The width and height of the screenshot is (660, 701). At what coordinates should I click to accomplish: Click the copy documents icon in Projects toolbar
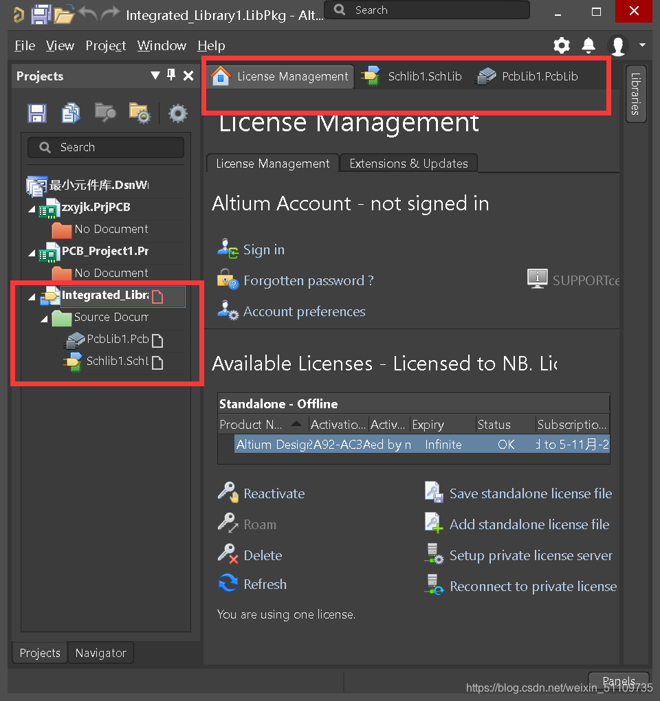tap(71, 113)
